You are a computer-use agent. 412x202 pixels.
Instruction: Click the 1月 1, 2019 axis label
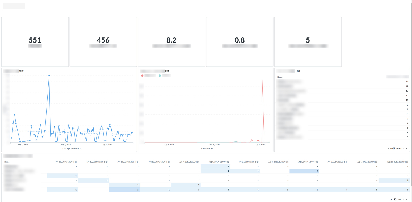point(169,145)
